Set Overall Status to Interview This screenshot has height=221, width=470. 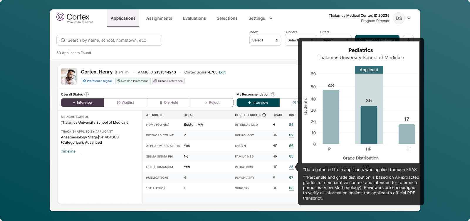point(83,103)
